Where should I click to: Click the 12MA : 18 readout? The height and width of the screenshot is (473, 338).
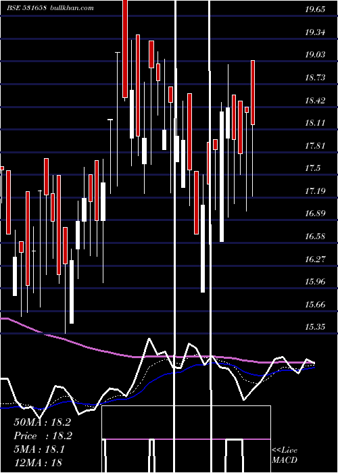pyautogui.click(x=38, y=463)
